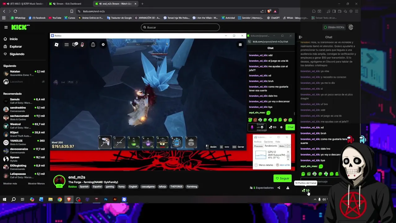Open Westcol recommended channel
396x223 pixels.
(24, 126)
